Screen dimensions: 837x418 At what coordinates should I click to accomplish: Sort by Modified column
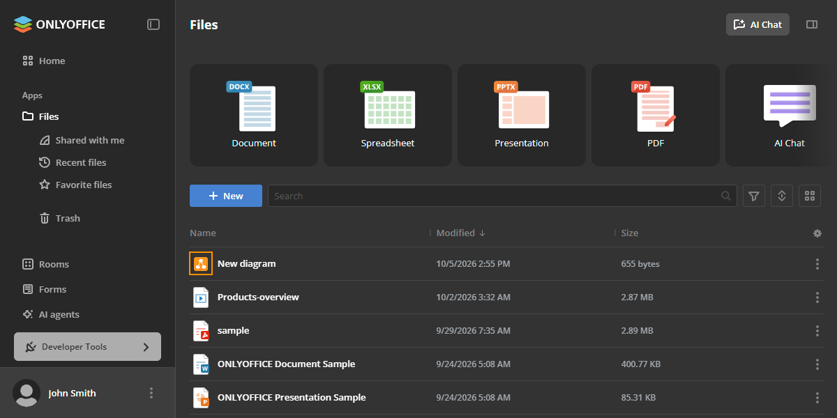tap(461, 233)
